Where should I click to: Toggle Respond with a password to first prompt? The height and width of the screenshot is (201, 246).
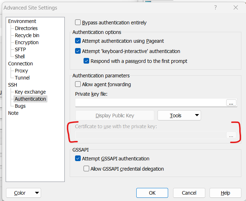point(87,61)
